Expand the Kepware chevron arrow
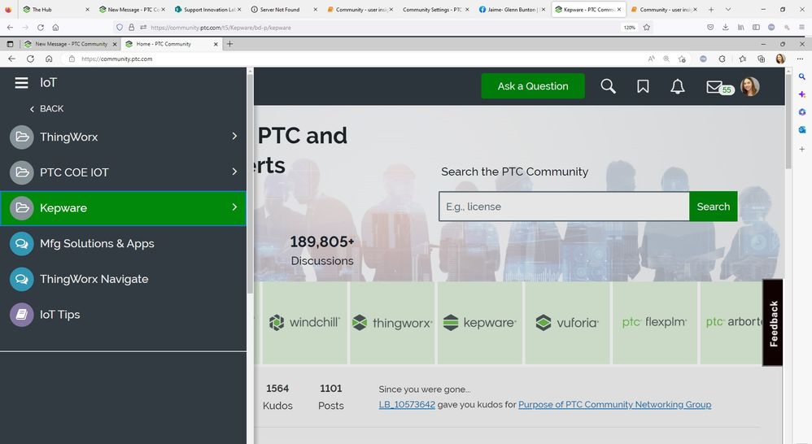Screen dimensions: 812x444 click(x=234, y=207)
